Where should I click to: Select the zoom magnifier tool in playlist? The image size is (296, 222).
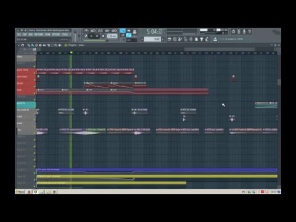[56, 45]
